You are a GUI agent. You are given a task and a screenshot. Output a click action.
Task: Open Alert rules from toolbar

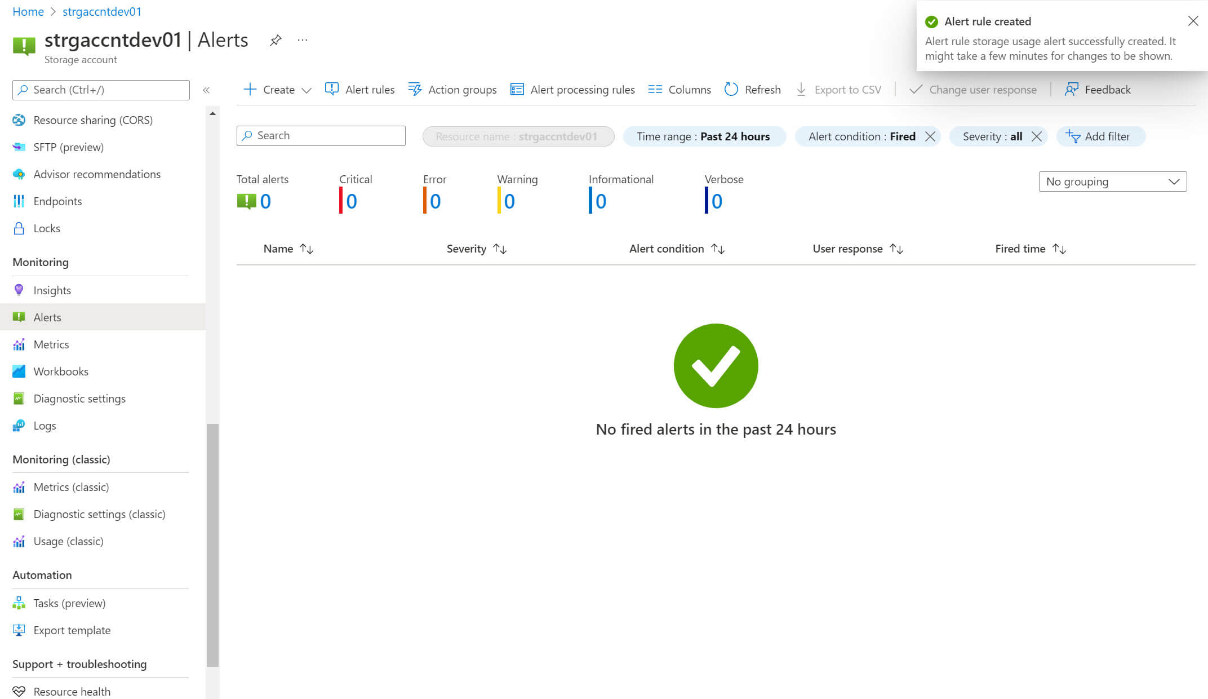(x=359, y=90)
